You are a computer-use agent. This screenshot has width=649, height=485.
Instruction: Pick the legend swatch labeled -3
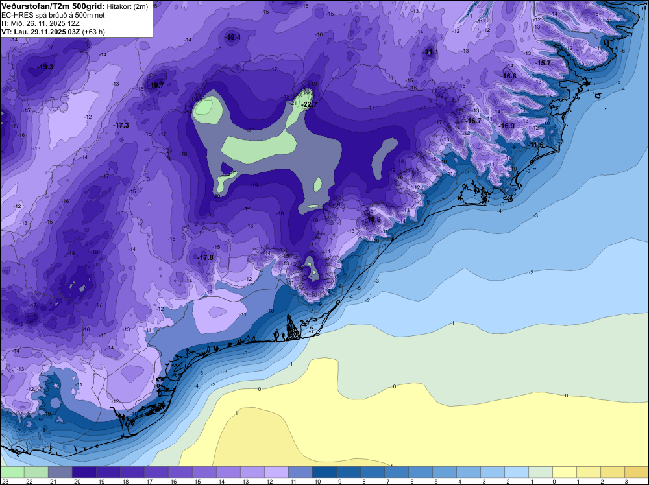492,472
